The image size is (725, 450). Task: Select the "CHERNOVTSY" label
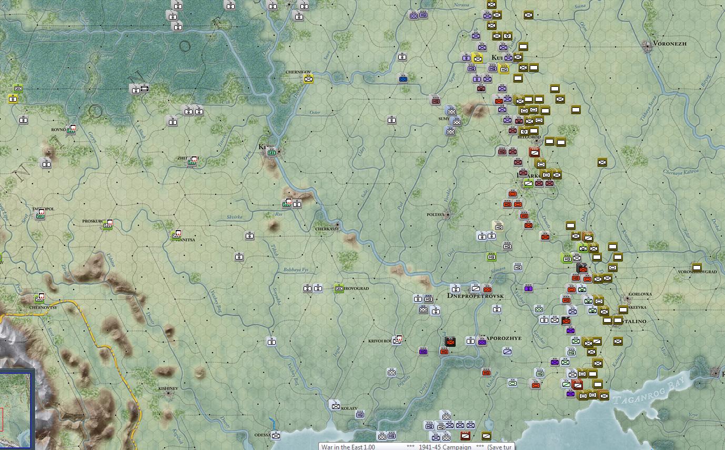pos(43,307)
